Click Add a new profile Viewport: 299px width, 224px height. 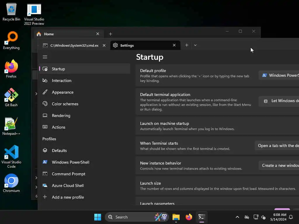click(x=85, y=197)
